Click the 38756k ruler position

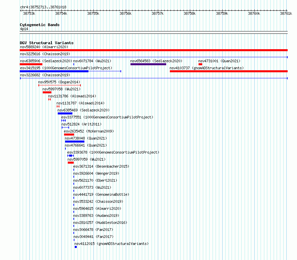(125, 13)
